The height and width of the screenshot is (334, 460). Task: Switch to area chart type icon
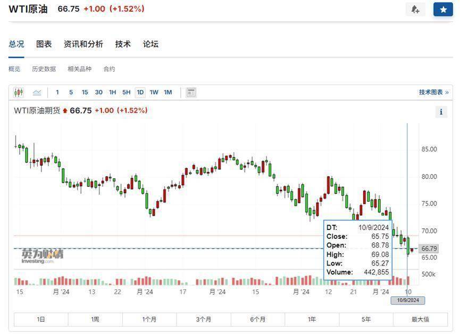(x=37, y=92)
